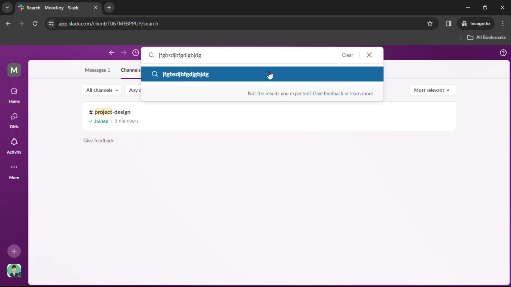
Task: Open the DMs section
Action: (x=14, y=121)
